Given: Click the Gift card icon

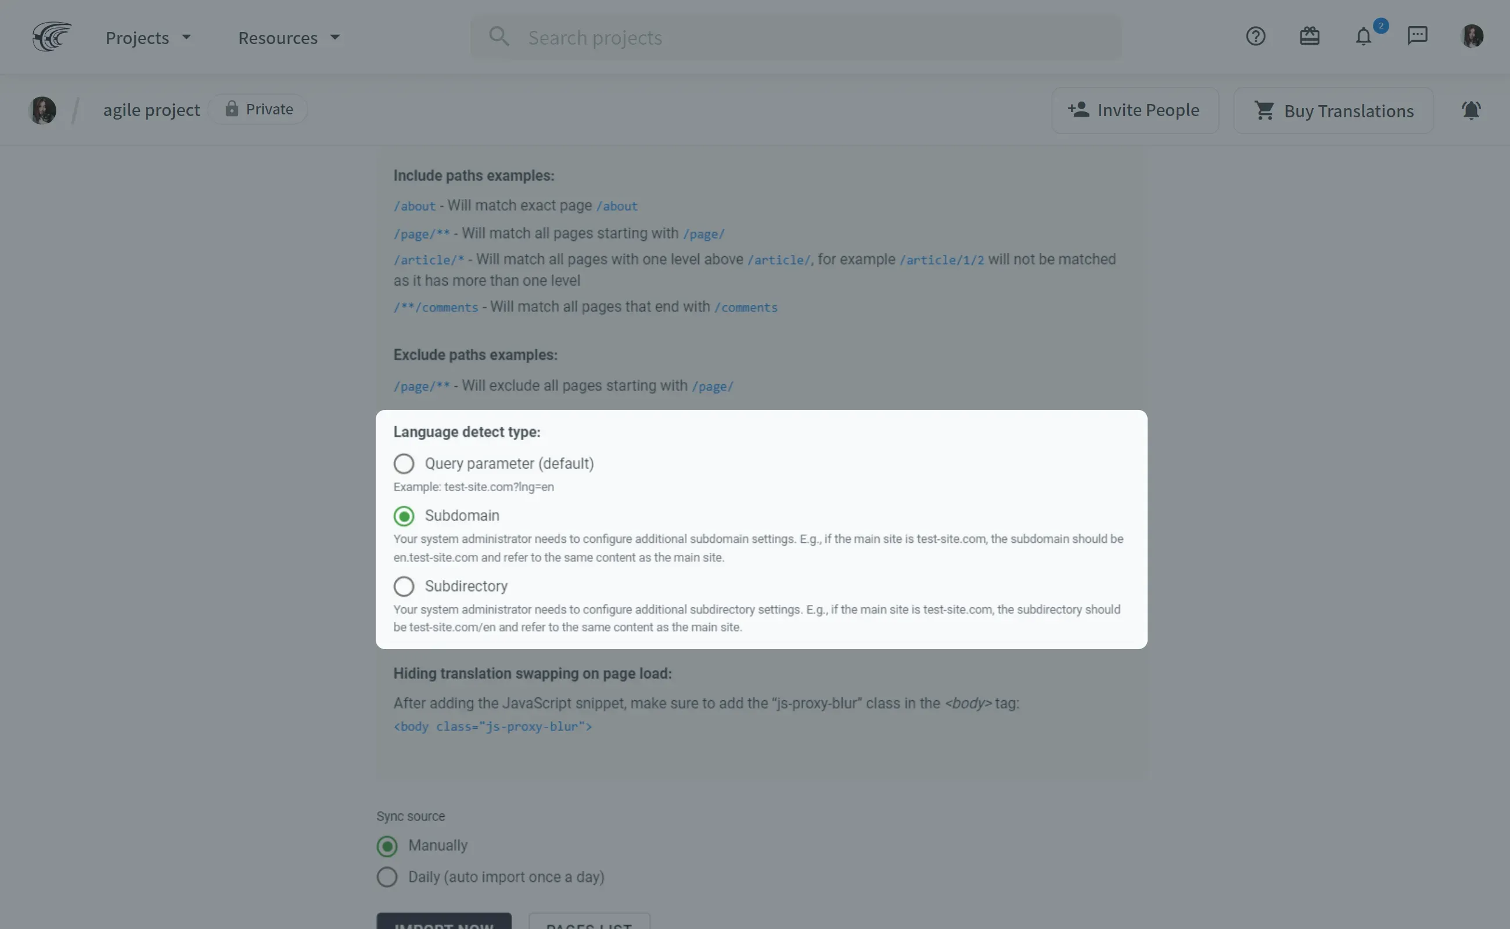Looking at the screenshot, I should coord(1310,35).
